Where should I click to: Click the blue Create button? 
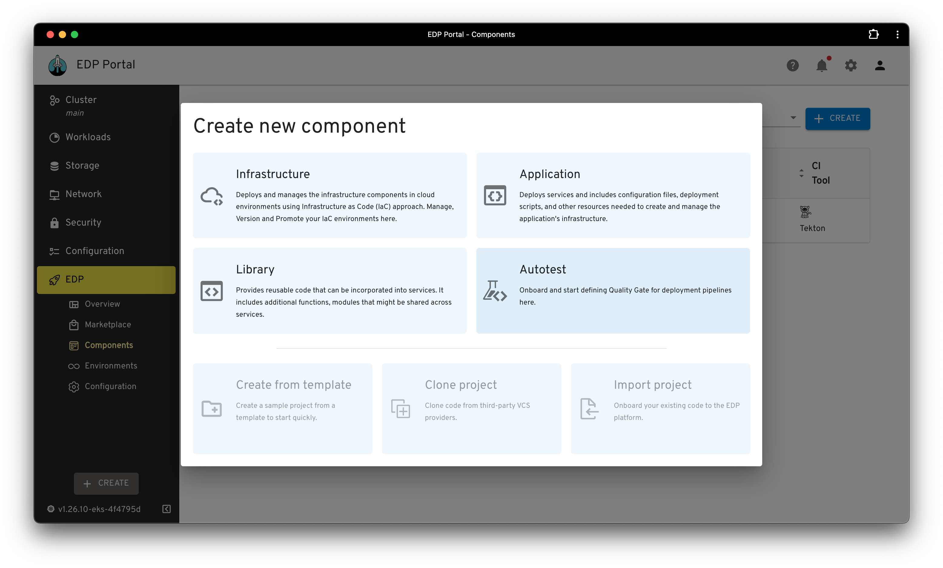[x=837, y=118]
